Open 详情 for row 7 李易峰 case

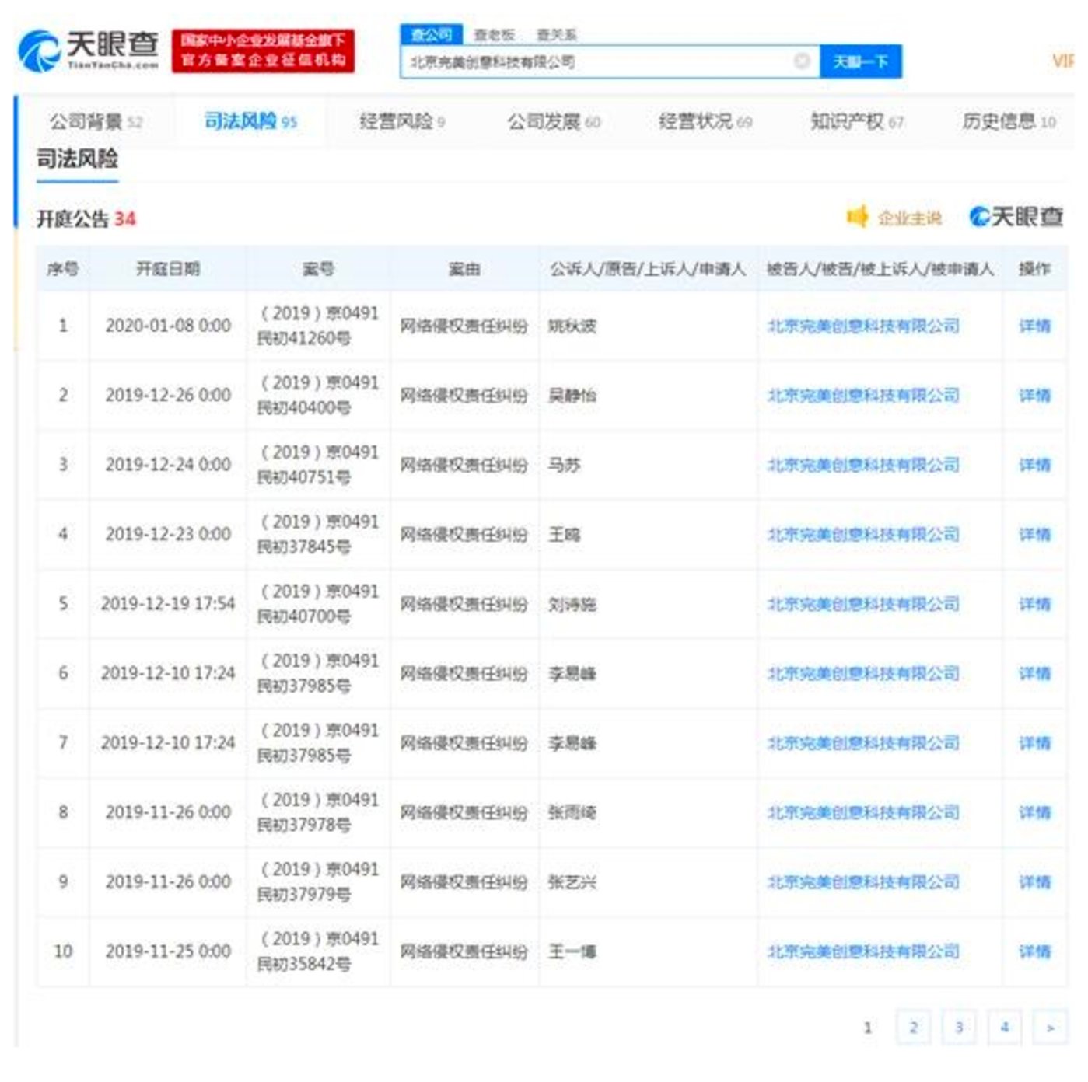coord(1034,743)
